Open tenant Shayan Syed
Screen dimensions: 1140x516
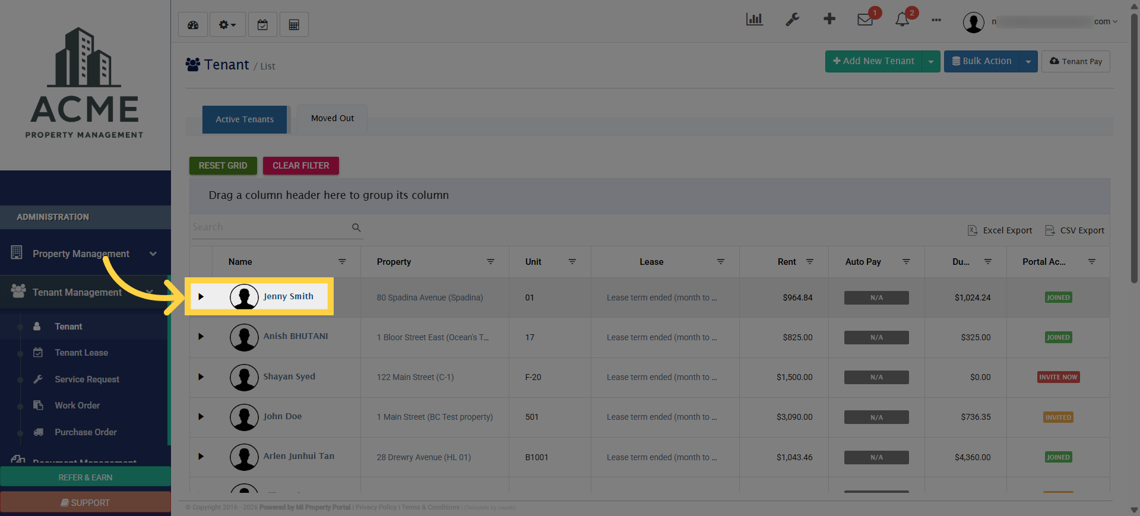coord(289,376)
